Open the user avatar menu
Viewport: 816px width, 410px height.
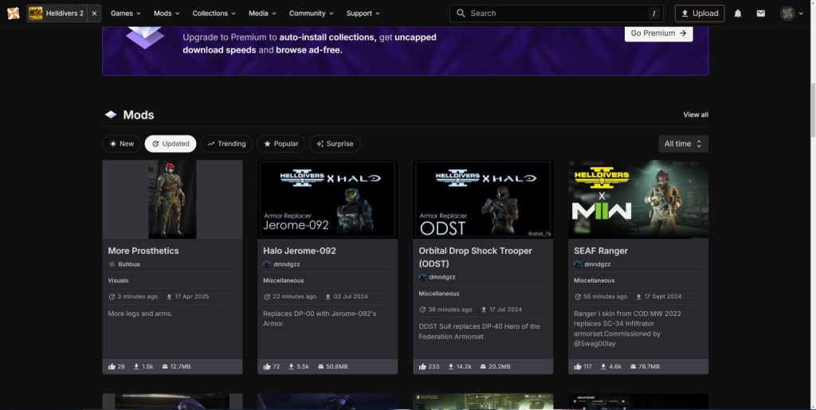point(791,14)
